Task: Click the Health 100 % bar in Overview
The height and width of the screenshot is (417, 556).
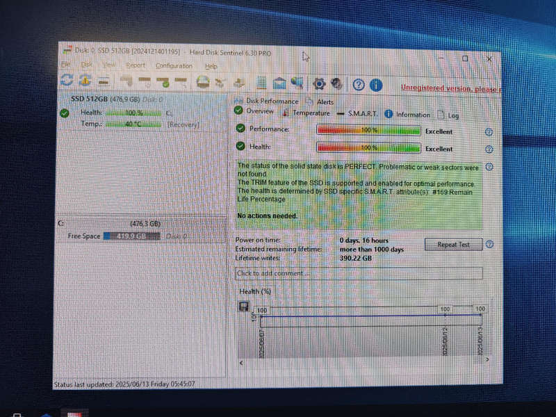Action: pyautogui.click(x=369, y=147)
